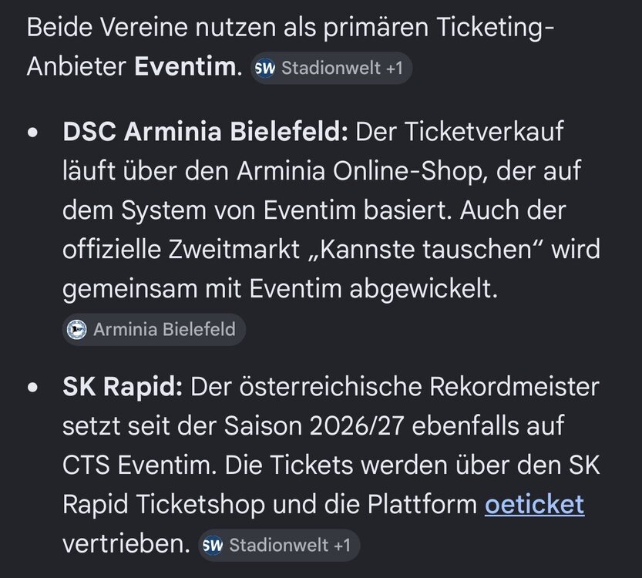Click the bold SK Rapid heading
Image resolution: width=642 pixels, height=578 pixels.
tap(123, 386)
